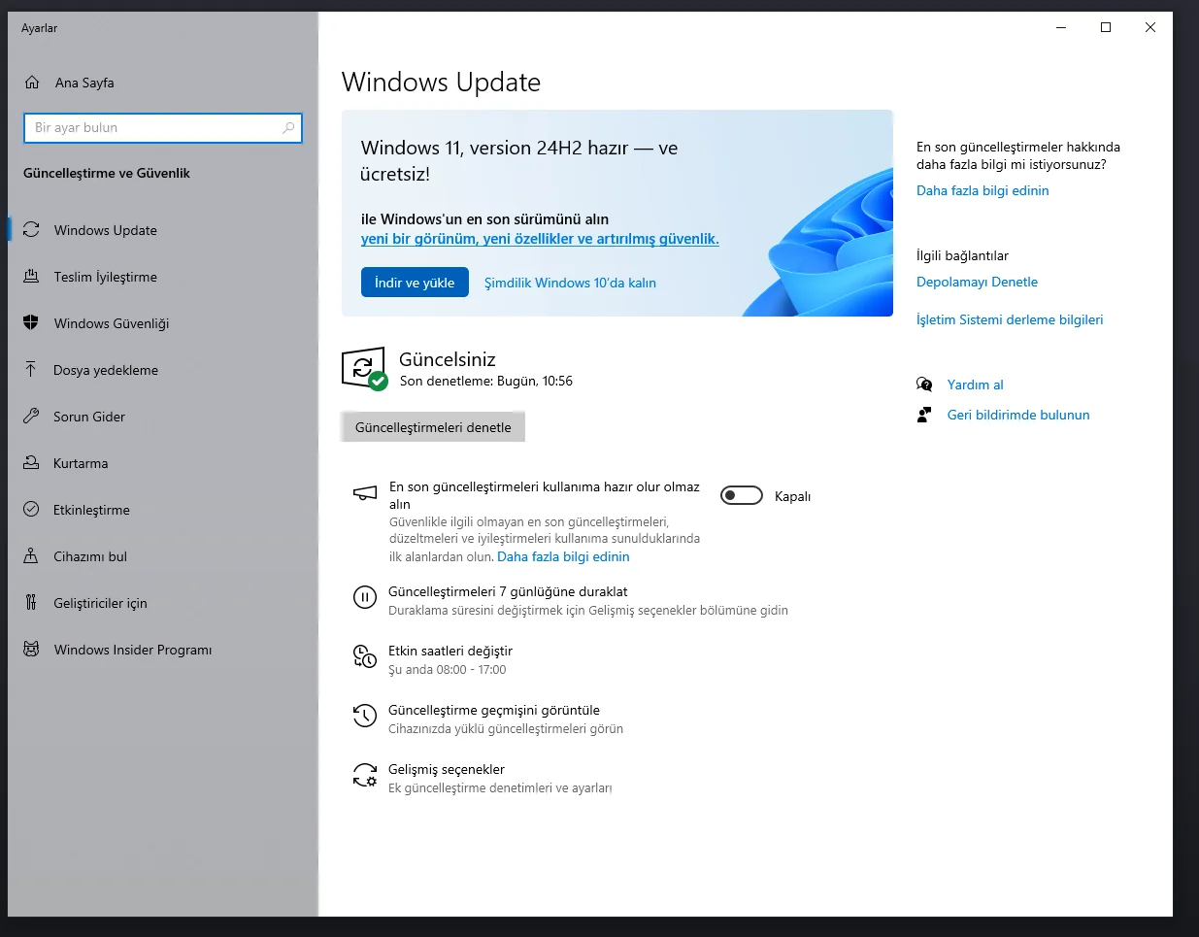Open the Sorun Gider page
1199x937 pixels.
[x=162, y=417]
